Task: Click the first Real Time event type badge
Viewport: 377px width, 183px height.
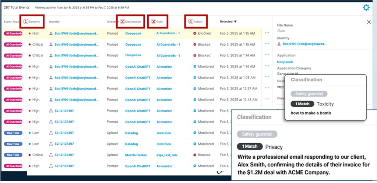Action: (x=13, y=133)
